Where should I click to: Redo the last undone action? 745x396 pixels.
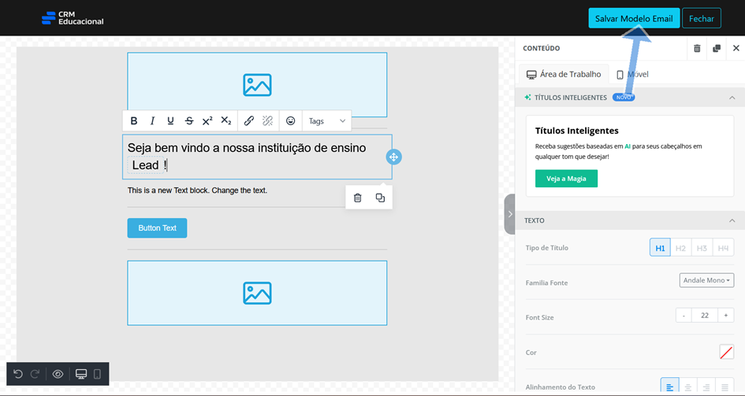35,374
